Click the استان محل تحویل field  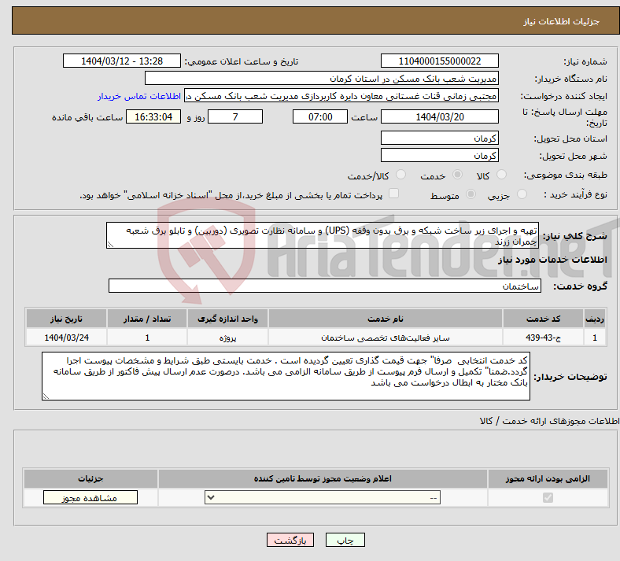[439, 138]
